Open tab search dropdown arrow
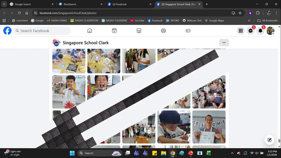 coord(4,4)
